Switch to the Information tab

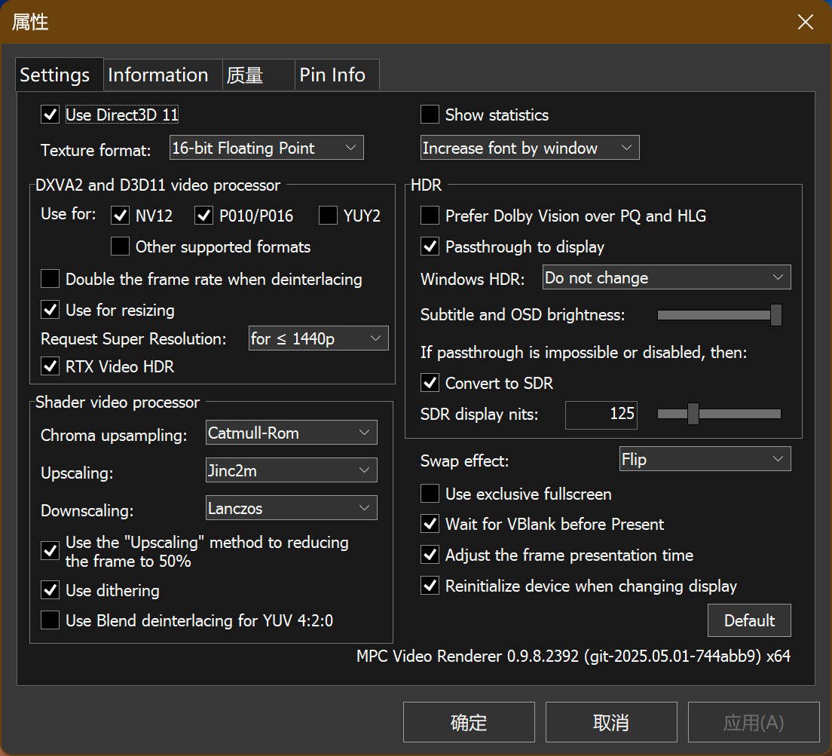tap(158, 75)
